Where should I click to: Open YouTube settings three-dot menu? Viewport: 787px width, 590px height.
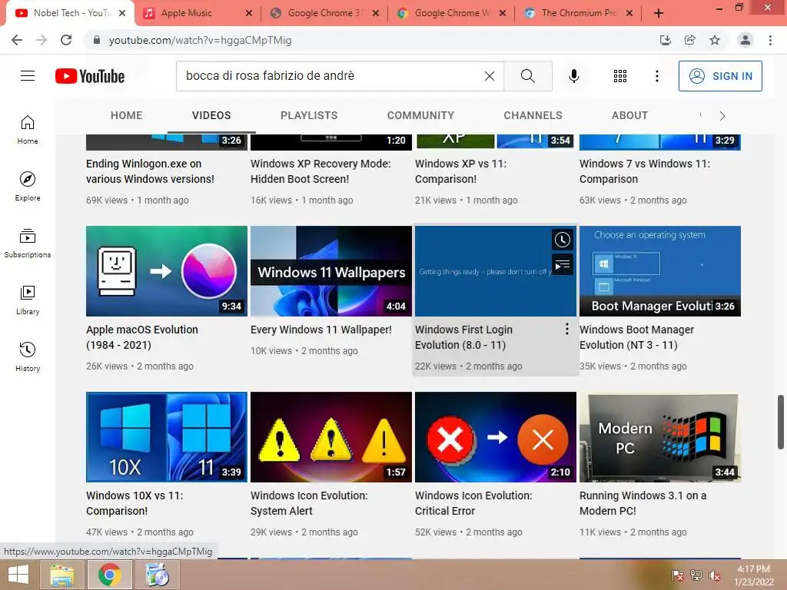pos(656,76)
